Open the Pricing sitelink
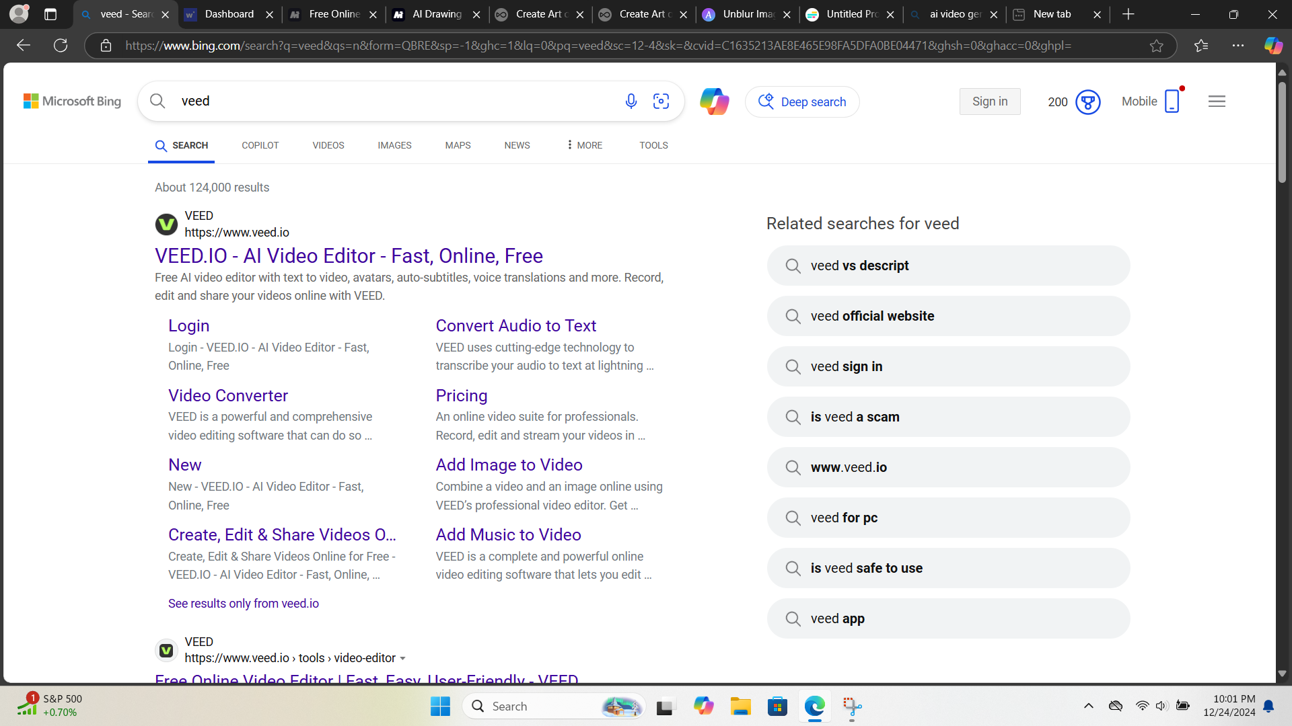Viewport: 1292px width, 726px height. pos(461,396)
